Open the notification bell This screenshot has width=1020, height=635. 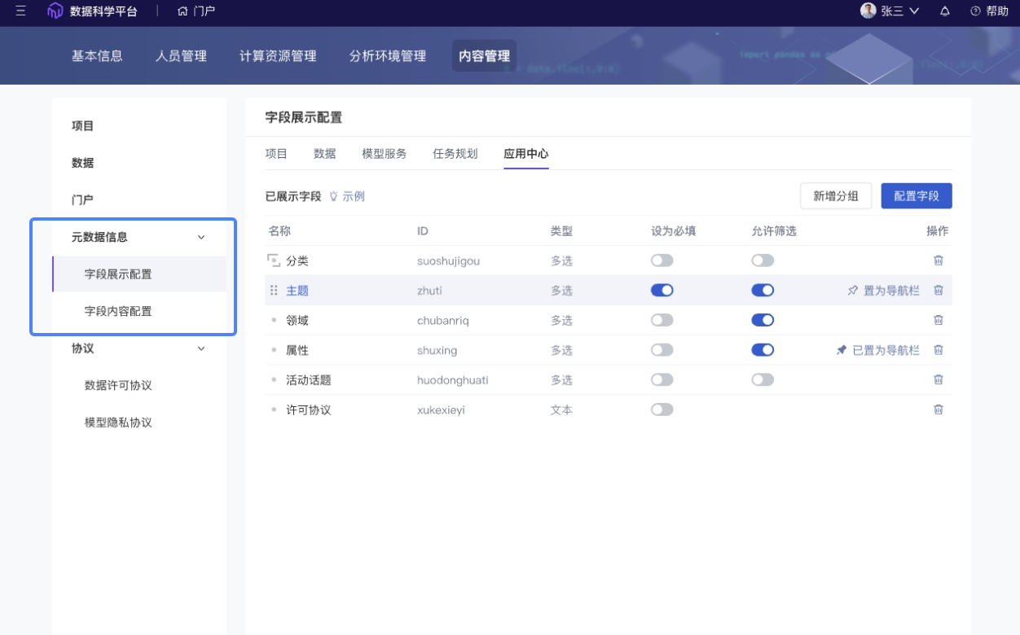point(945,11)
